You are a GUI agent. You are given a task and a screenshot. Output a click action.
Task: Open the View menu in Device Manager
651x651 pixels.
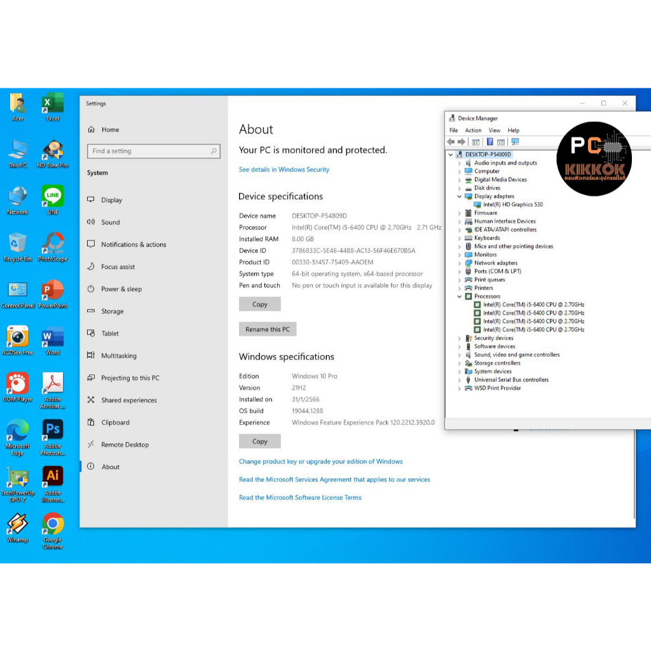coord(494,130)
